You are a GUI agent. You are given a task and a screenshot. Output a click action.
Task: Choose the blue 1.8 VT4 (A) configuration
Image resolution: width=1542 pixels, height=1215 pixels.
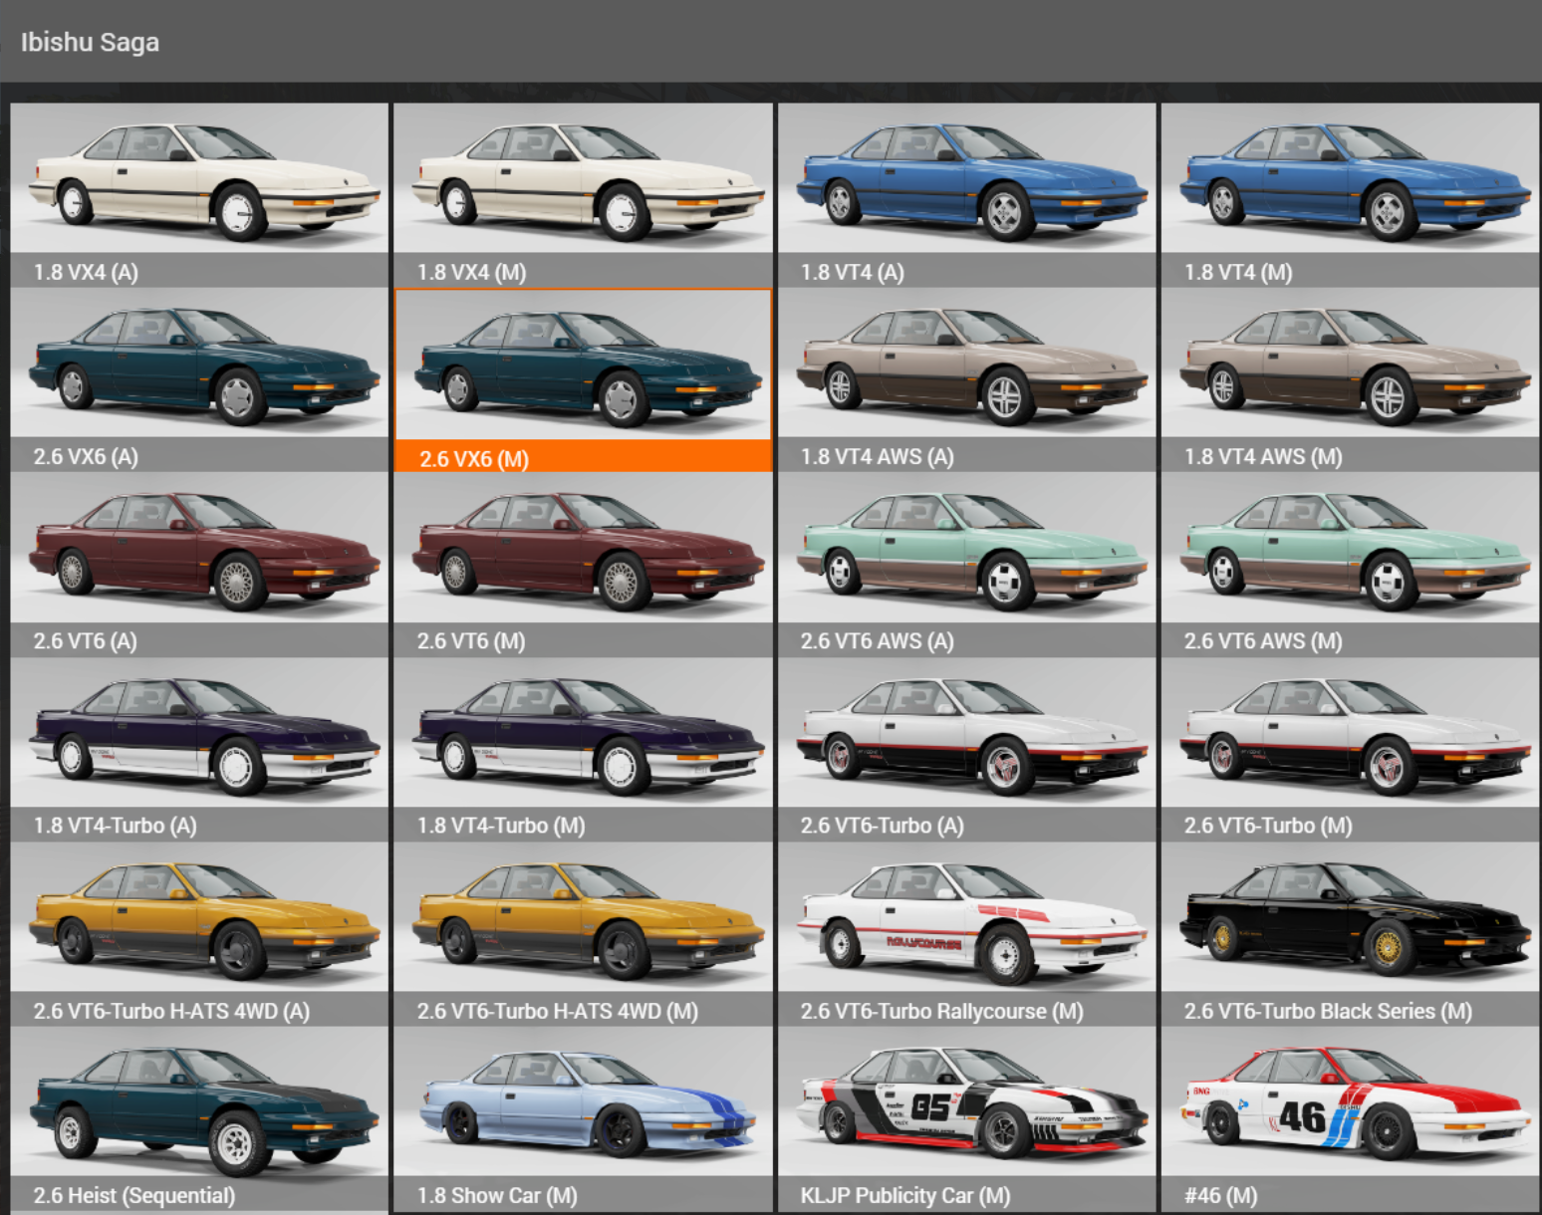coord(966,195)
